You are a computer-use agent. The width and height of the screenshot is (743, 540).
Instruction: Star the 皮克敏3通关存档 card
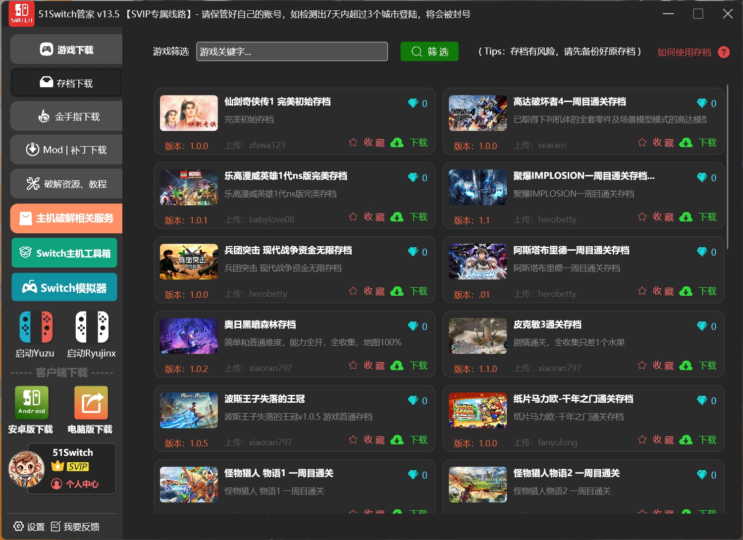click(x=642, y=366)
